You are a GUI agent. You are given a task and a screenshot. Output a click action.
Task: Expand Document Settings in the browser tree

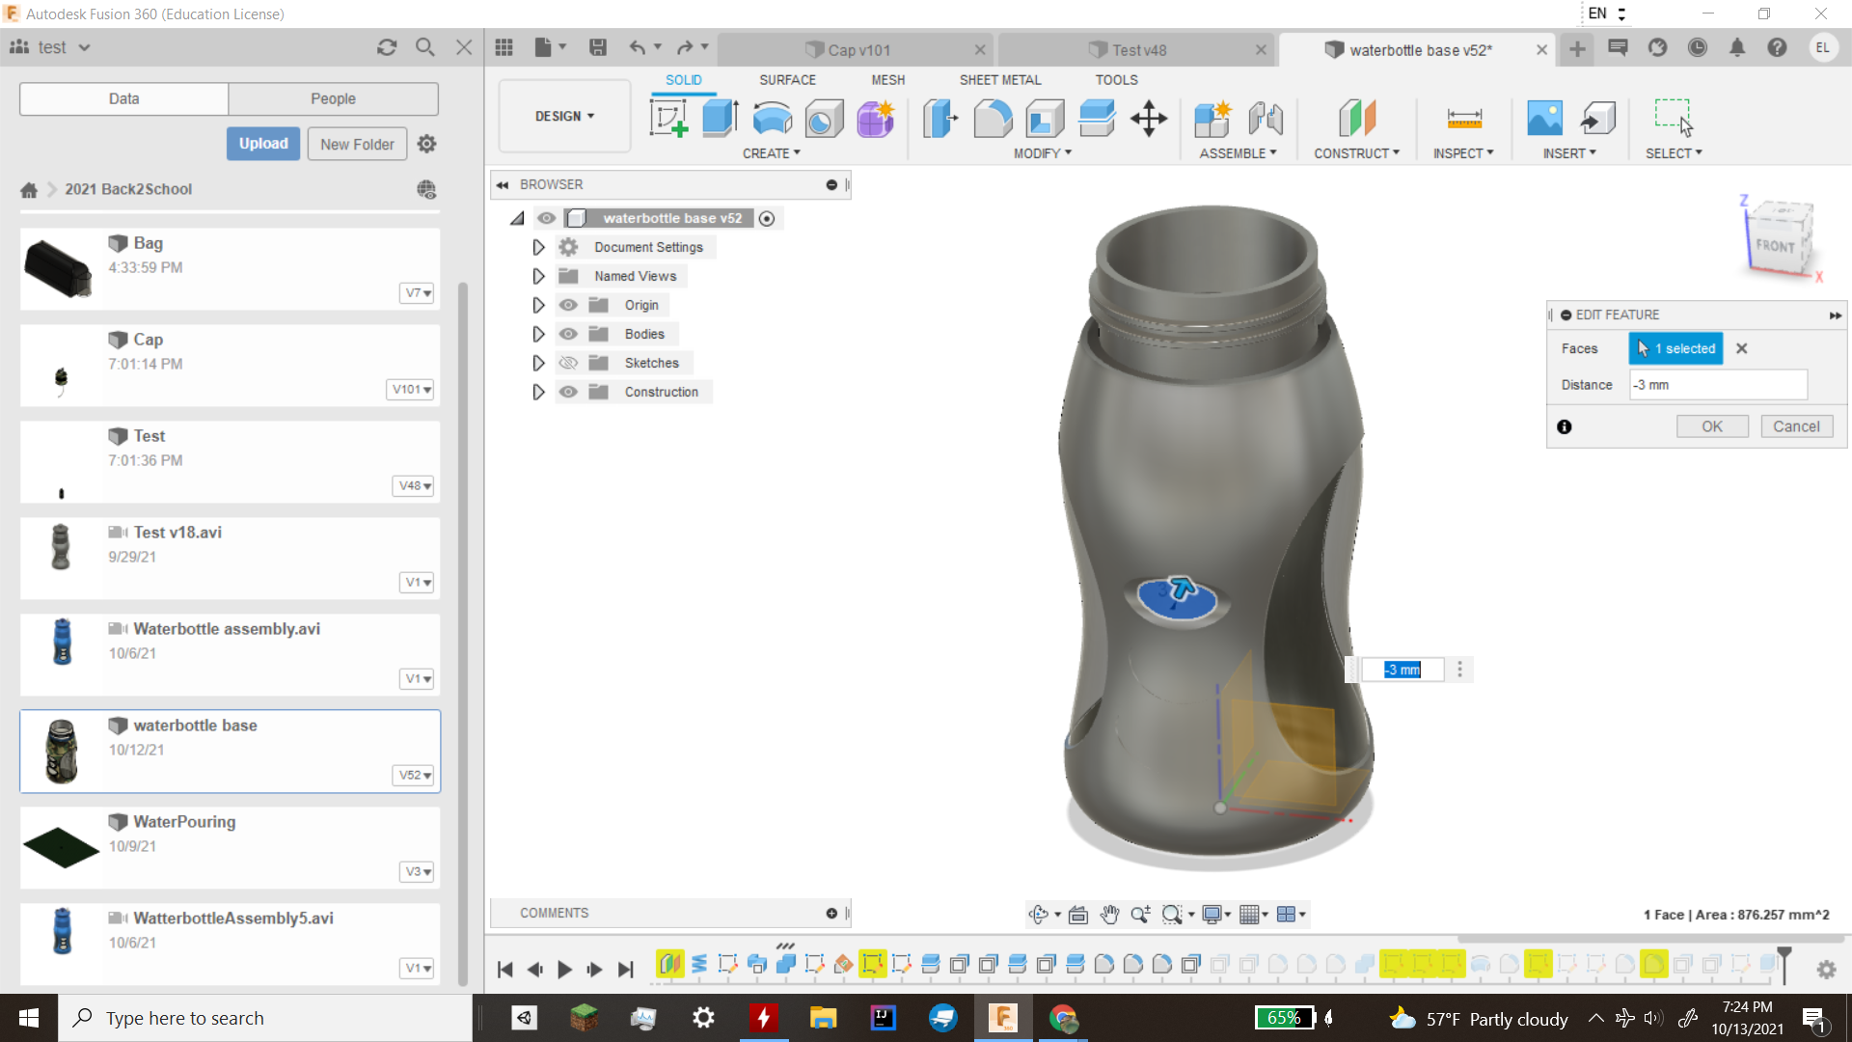538,247
